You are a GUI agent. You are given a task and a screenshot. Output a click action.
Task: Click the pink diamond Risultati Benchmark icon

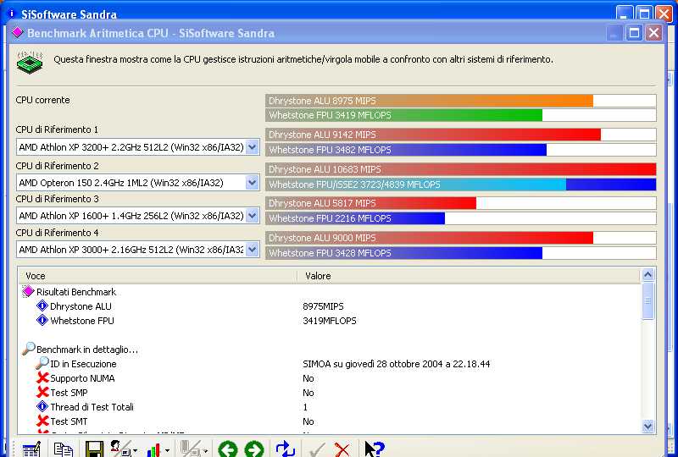coord(28,292)
